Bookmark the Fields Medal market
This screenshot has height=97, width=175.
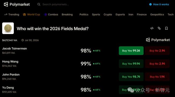point(166,28)
